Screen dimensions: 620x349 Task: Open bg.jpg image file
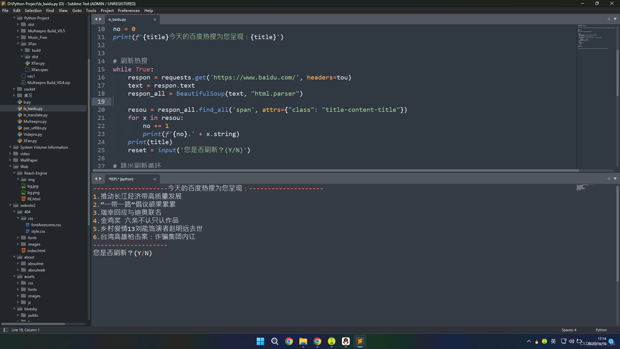33,186
